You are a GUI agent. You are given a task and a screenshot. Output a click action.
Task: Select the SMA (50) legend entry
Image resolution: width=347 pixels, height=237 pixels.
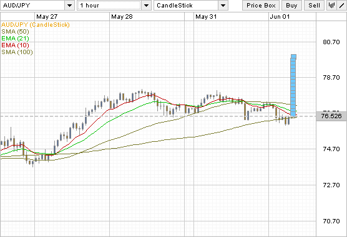15,32
